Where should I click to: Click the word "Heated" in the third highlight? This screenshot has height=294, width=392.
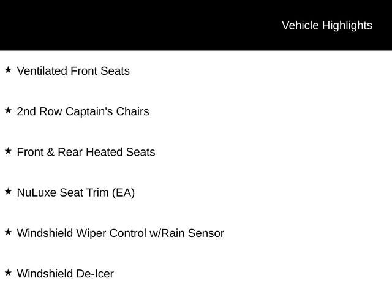(104, 152)
